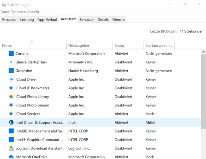Click the Glance Startup Task icon
Screen dimensions: 206x159
coord(11,62)
